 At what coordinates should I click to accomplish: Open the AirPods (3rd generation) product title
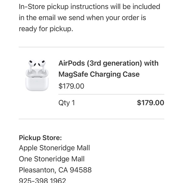pos(109,63)
